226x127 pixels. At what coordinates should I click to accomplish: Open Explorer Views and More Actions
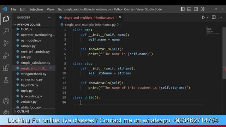coord(49,17)
